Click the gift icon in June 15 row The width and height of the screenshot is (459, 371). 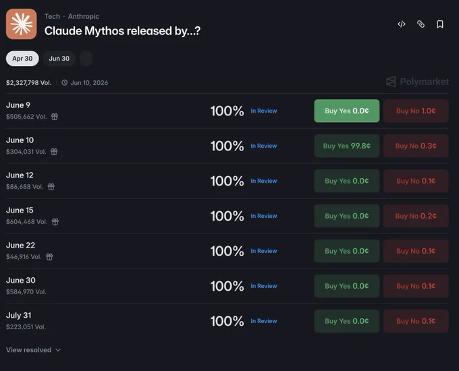[55, 222]
